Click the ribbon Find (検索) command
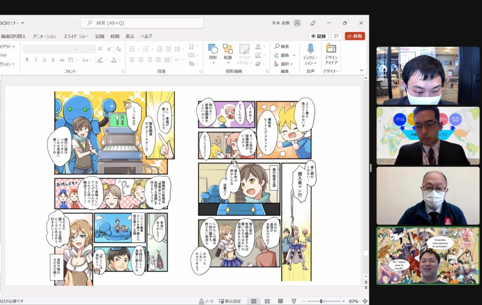The height and width of the screenshot is (305, 482). (281, 47)
